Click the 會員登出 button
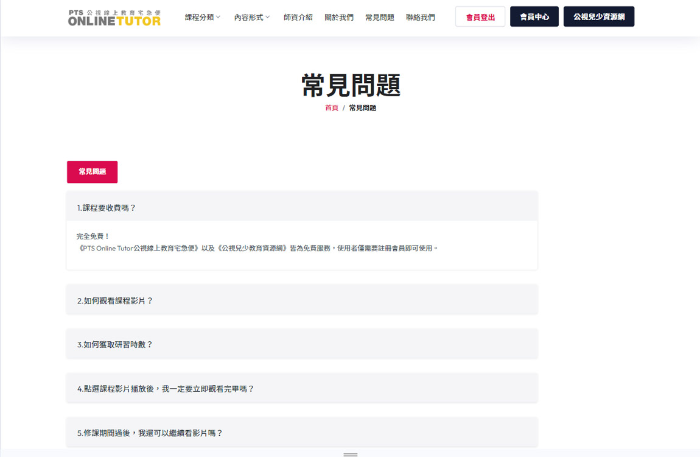 point(480,17)
